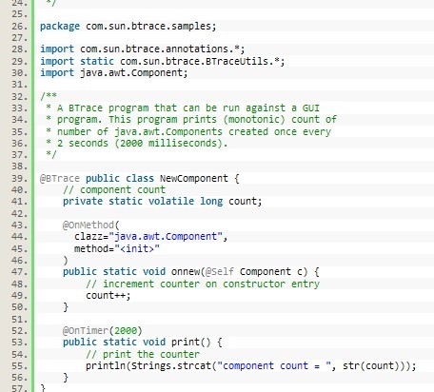Click the @BTrace annotation
434x392 pixels.
pyautogui.click(x=60, y=178)
